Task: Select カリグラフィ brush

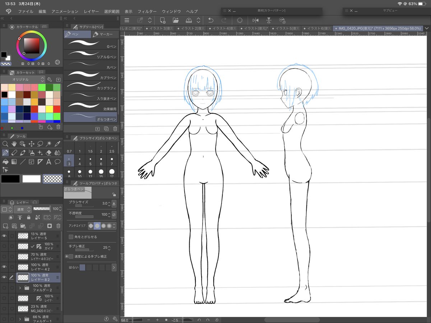Action: 91,86
